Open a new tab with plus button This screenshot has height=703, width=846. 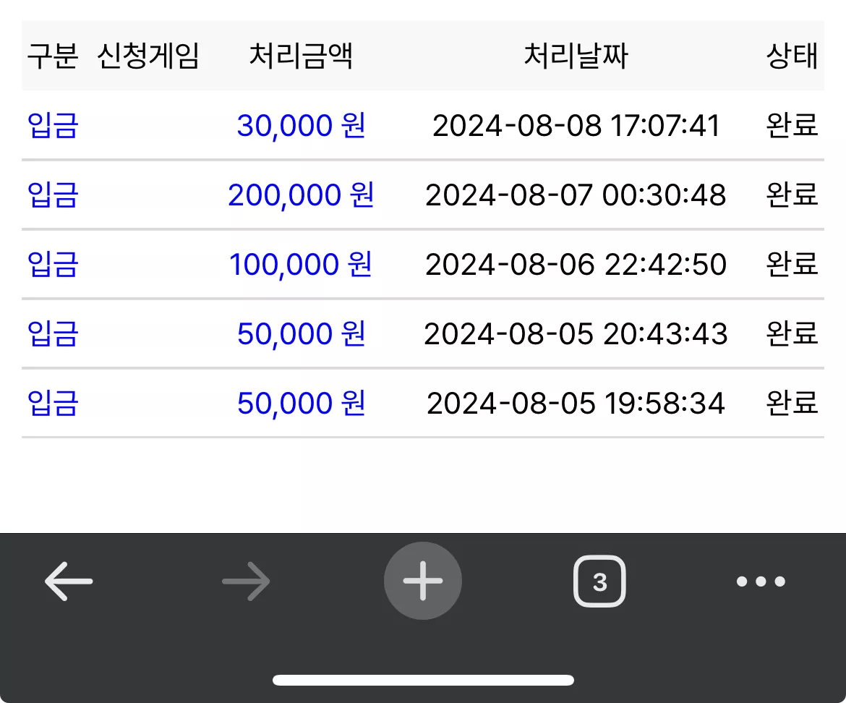point(423,581)
